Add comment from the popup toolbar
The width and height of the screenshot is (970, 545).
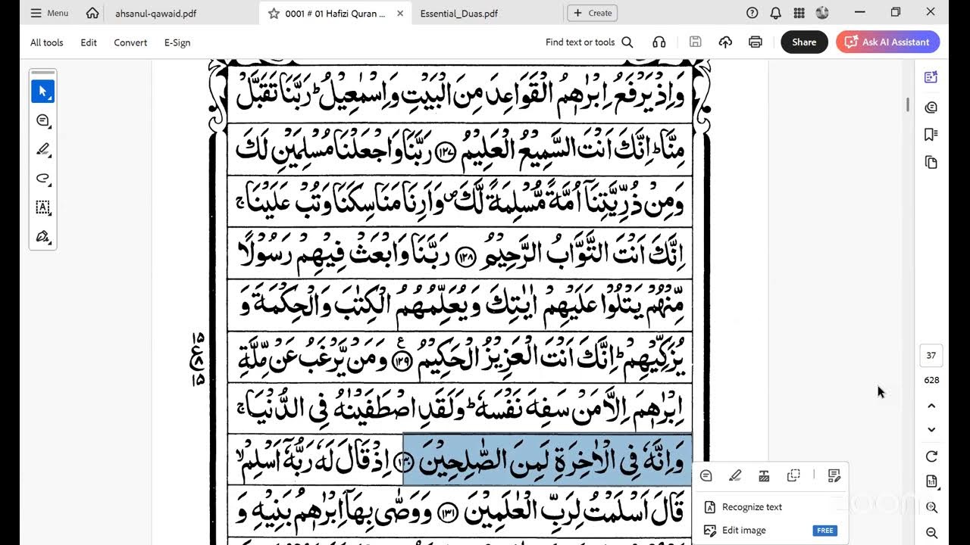(x=706, y=475)
